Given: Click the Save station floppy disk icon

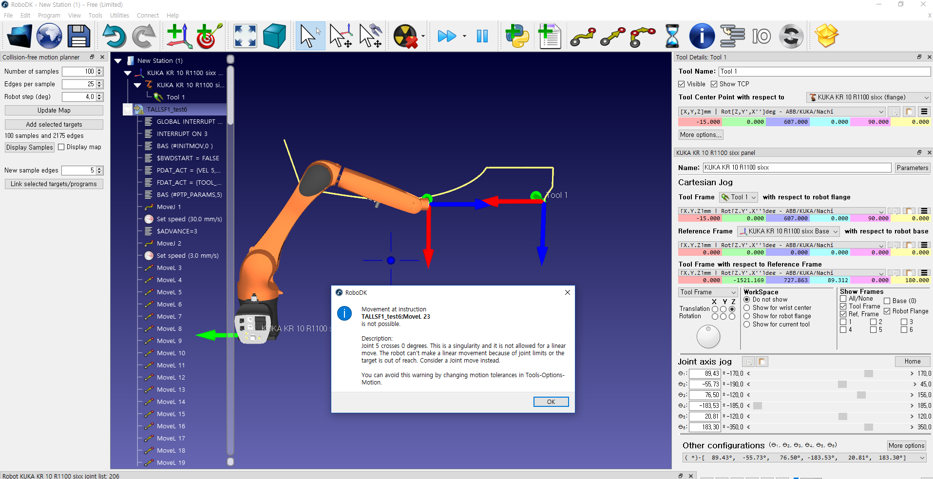Looking at the screenshot, I should [78, 36].
